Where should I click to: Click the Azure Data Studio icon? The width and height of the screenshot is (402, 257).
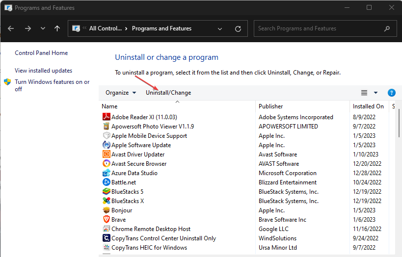(106, 173)
